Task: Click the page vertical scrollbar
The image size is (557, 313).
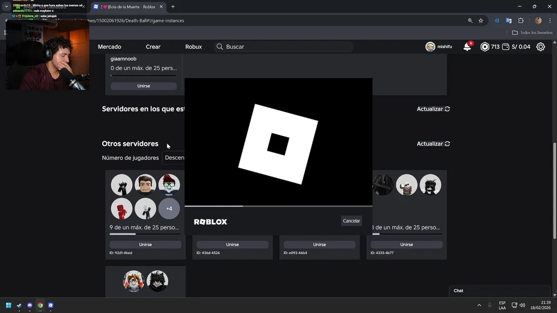Action: (x=554, y=191)
